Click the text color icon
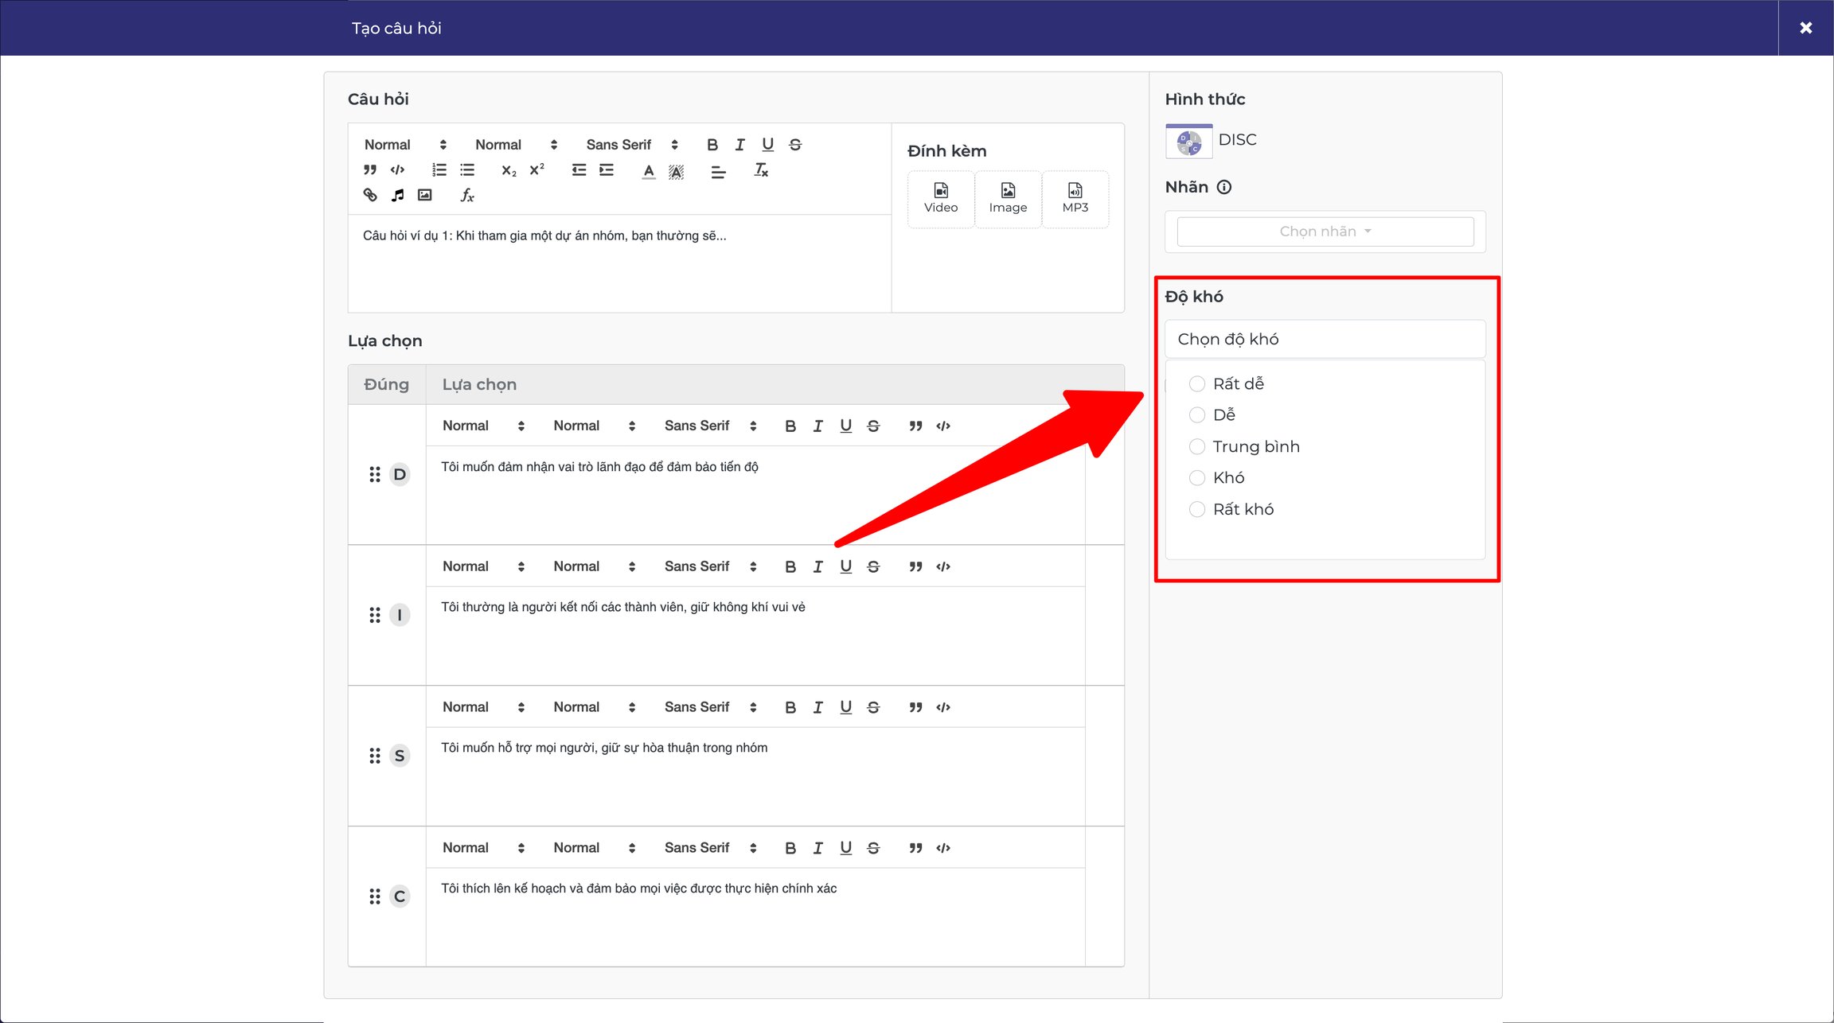This screenshot has width=1834, height=1023. tap(649, 170)
